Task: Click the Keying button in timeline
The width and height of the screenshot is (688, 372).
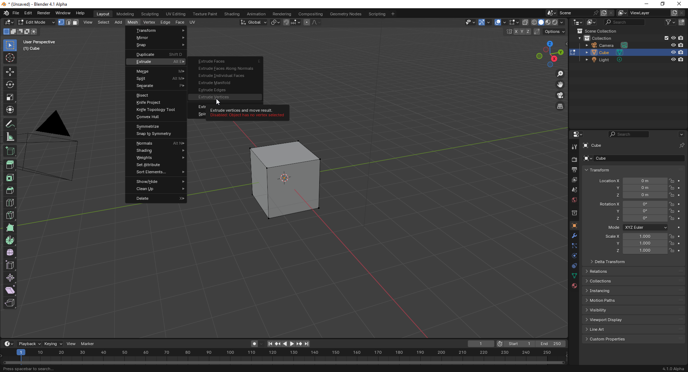Action: (53, 344)
